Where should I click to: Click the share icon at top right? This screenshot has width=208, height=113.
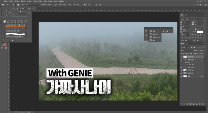[206, 5]
